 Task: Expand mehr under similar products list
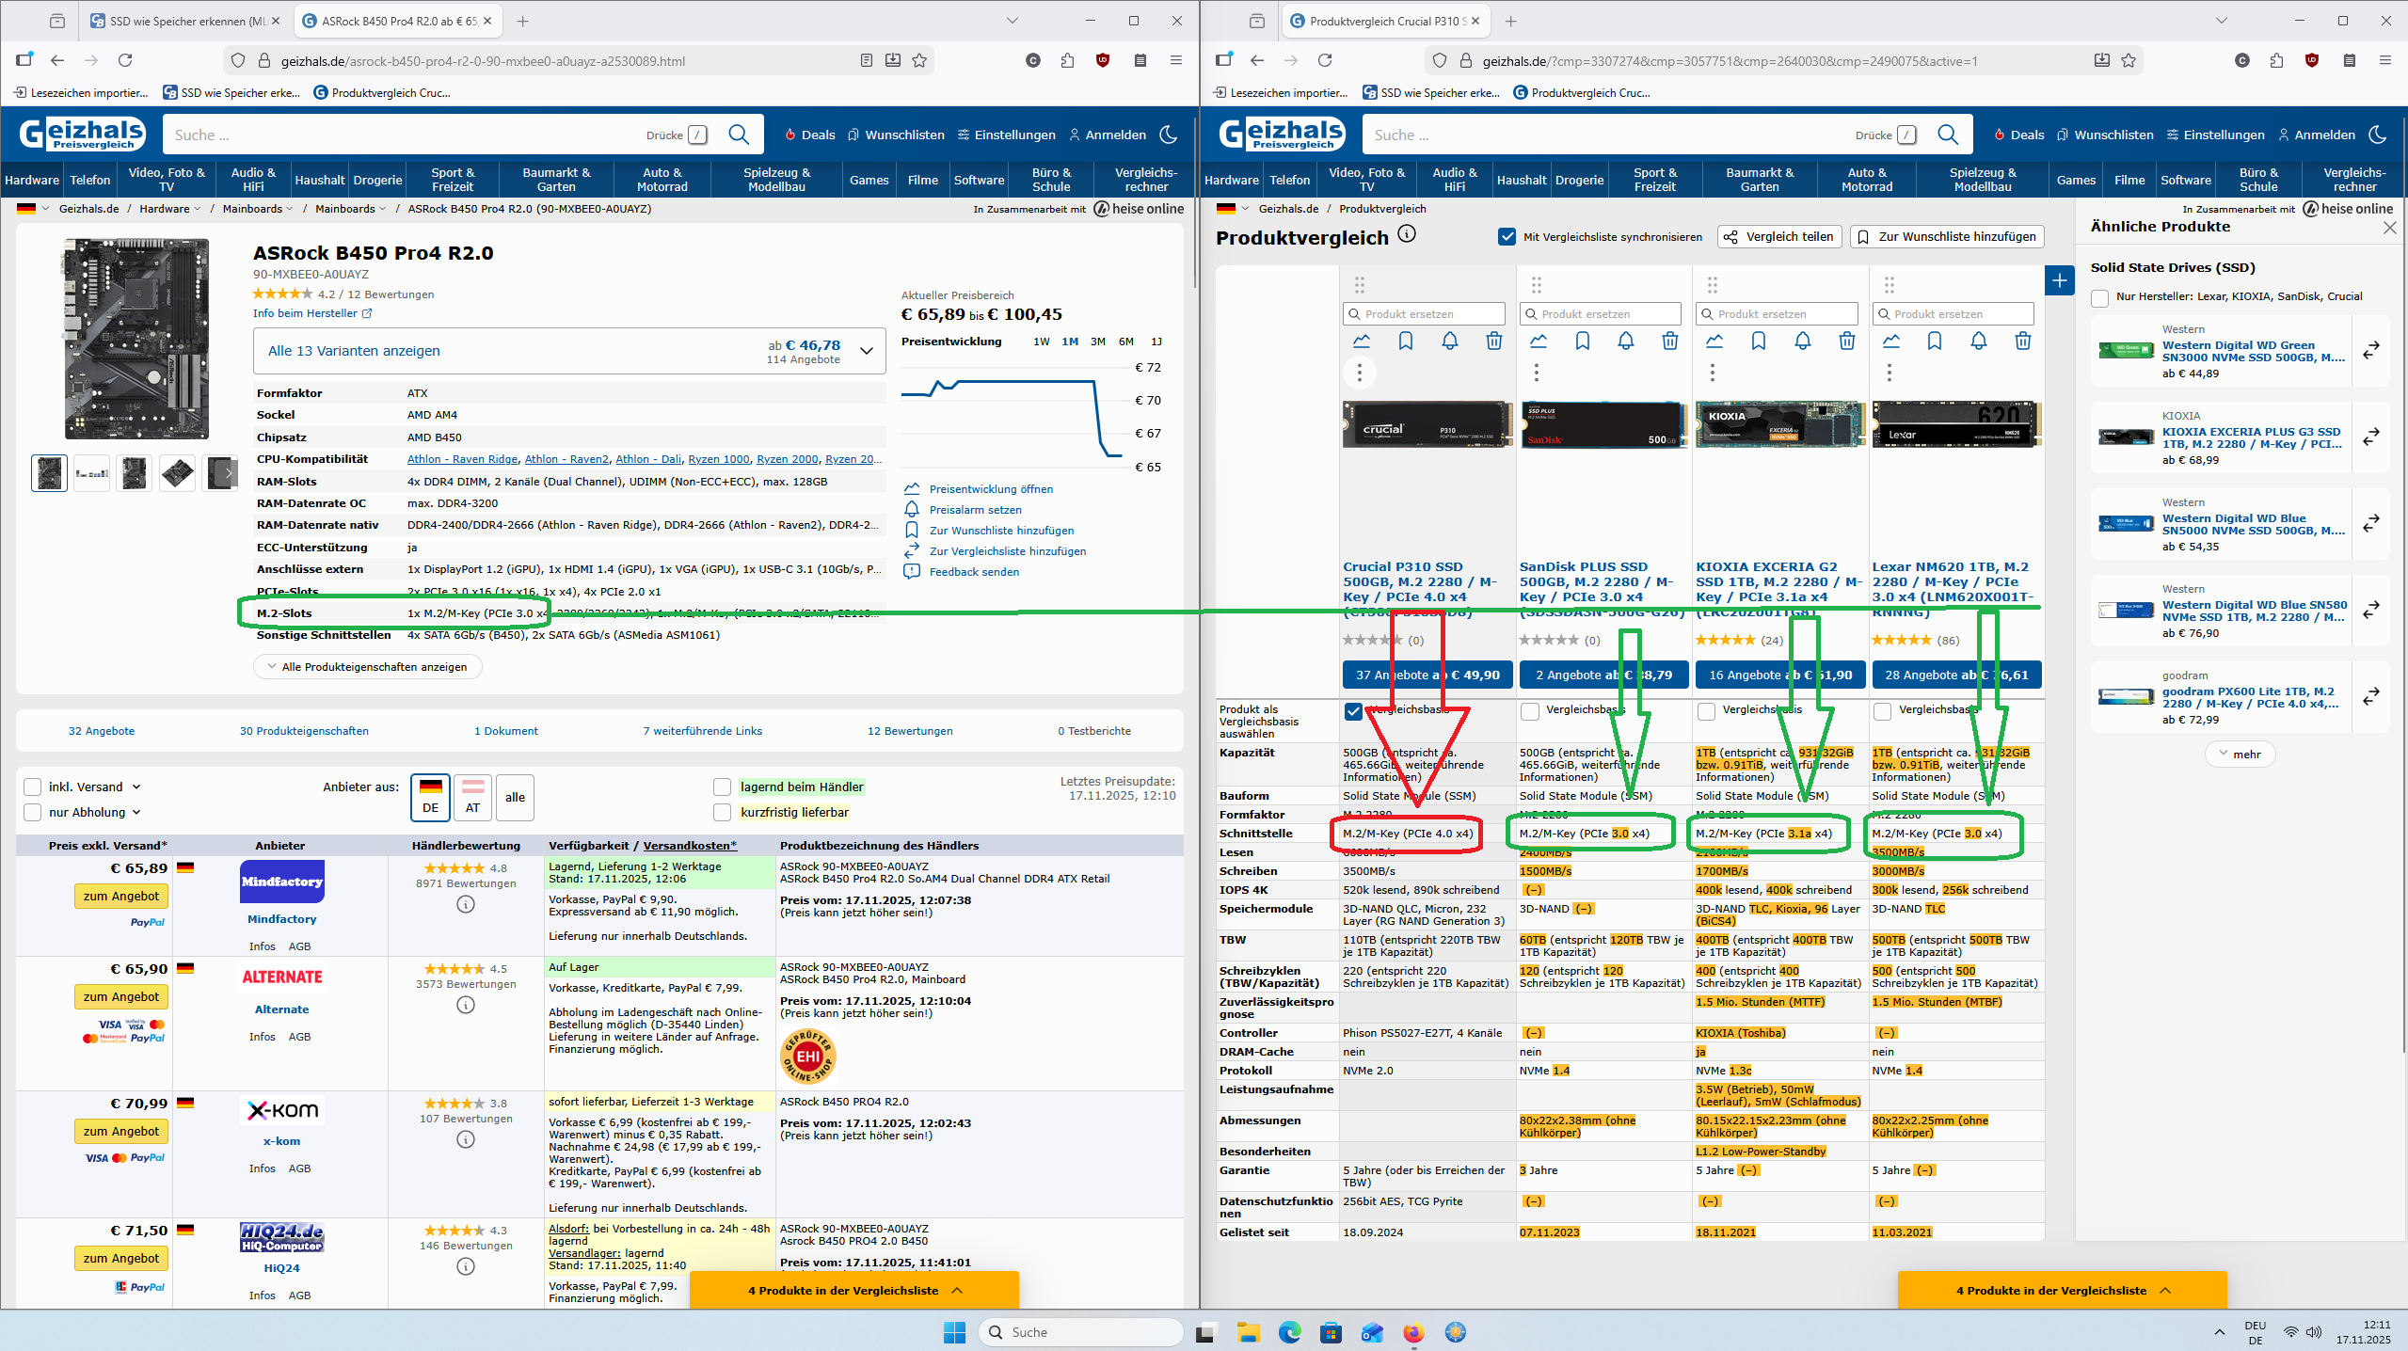(x=2239, y=754)
